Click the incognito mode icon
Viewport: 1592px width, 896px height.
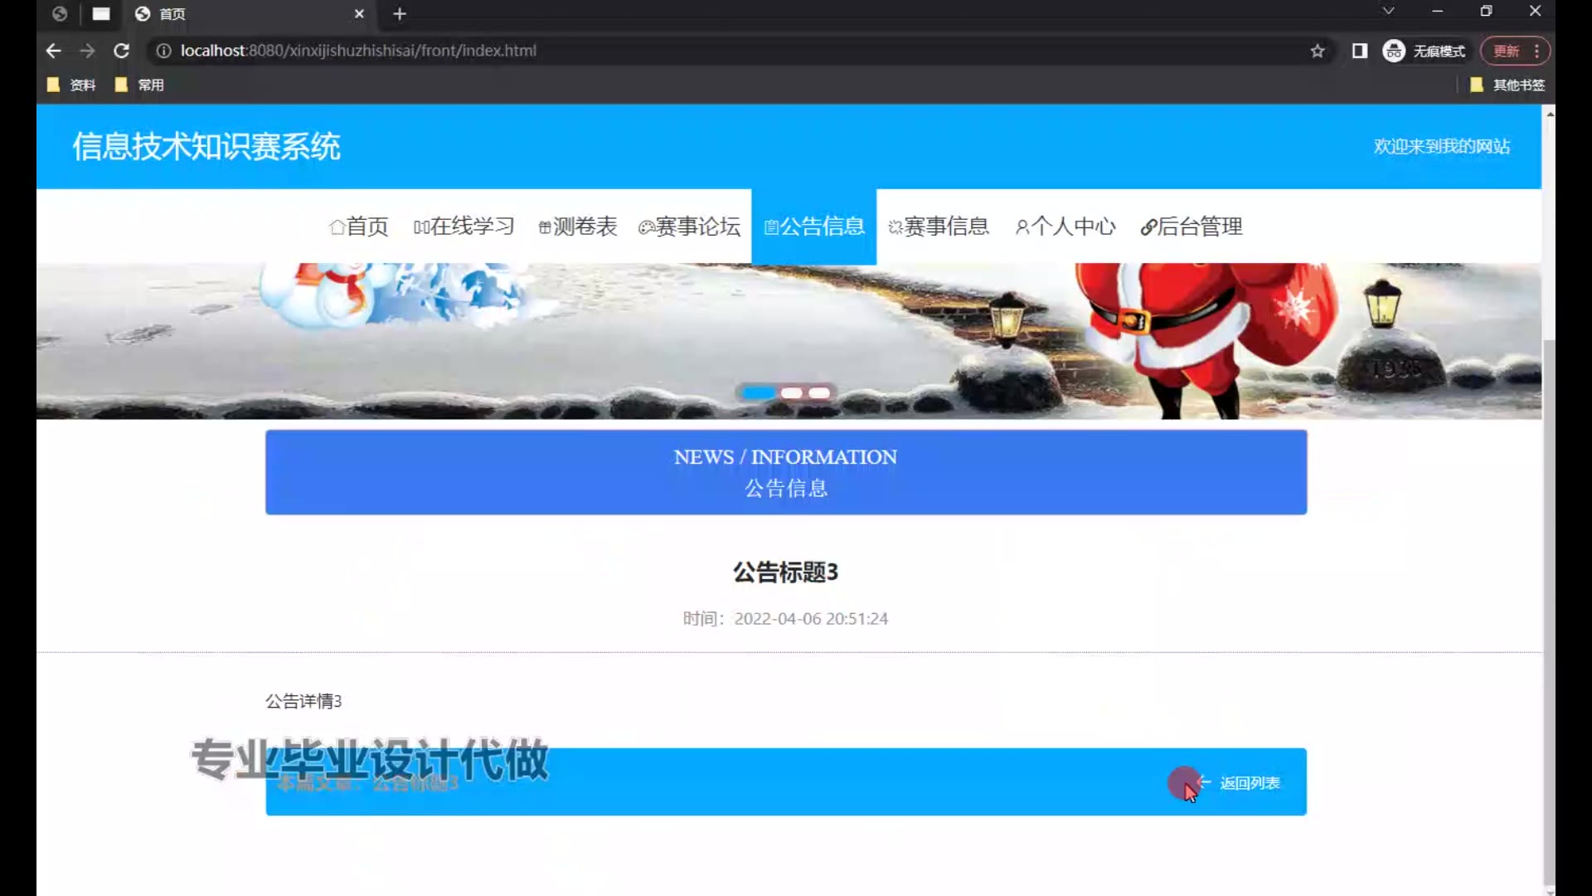click(x=1394, y=51)
